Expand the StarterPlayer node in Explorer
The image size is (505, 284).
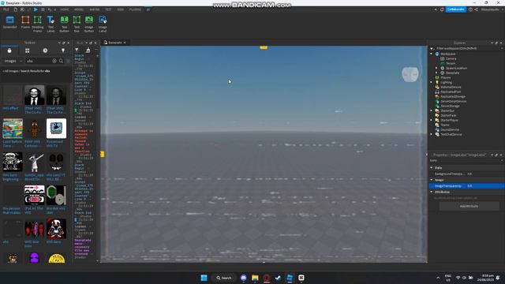click(x=432, y=120)
